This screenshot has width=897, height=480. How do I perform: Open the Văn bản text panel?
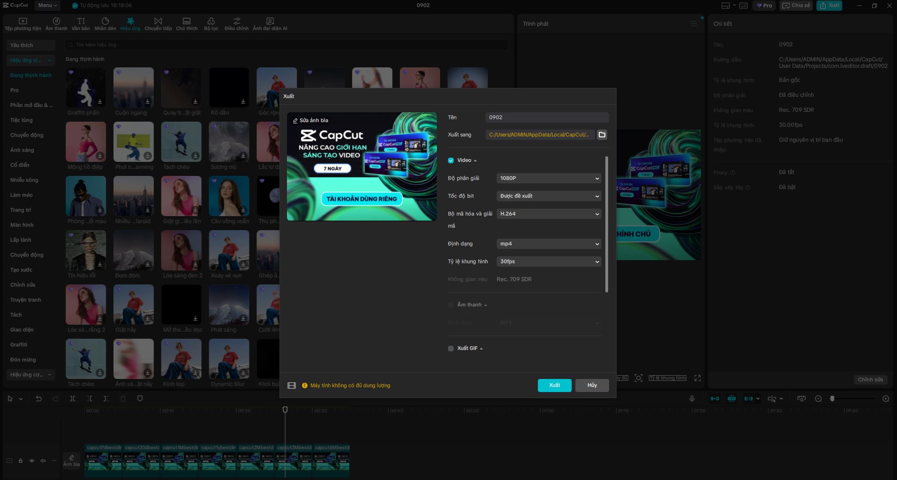(x=81, y=23)
